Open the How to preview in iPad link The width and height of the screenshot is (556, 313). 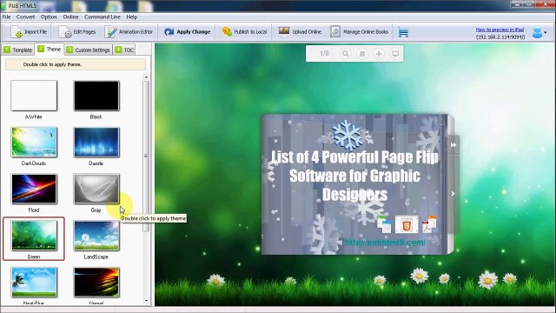[x=500, y=30]
